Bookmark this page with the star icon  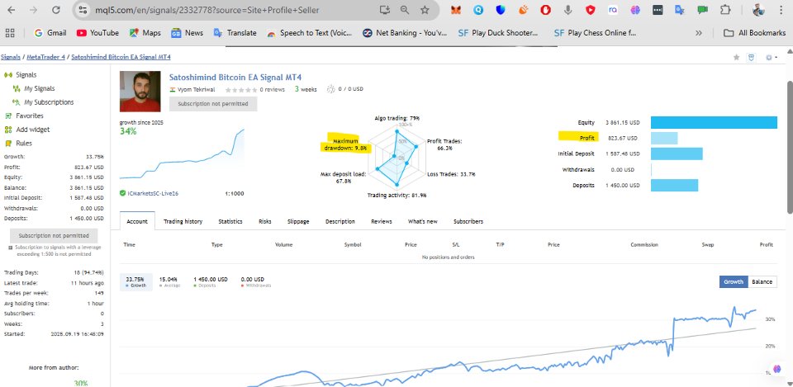coord(425,10)
